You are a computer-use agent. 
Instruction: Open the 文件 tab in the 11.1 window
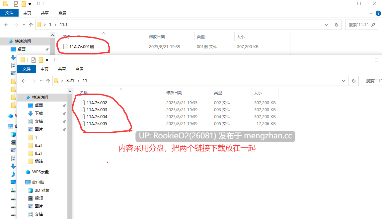coord(9,13)
